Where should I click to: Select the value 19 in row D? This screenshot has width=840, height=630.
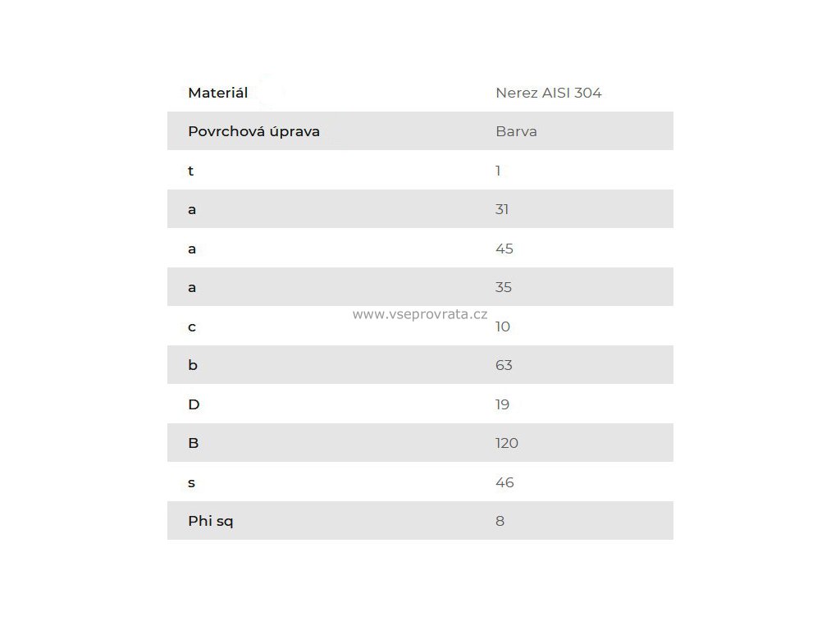(502, 404)
